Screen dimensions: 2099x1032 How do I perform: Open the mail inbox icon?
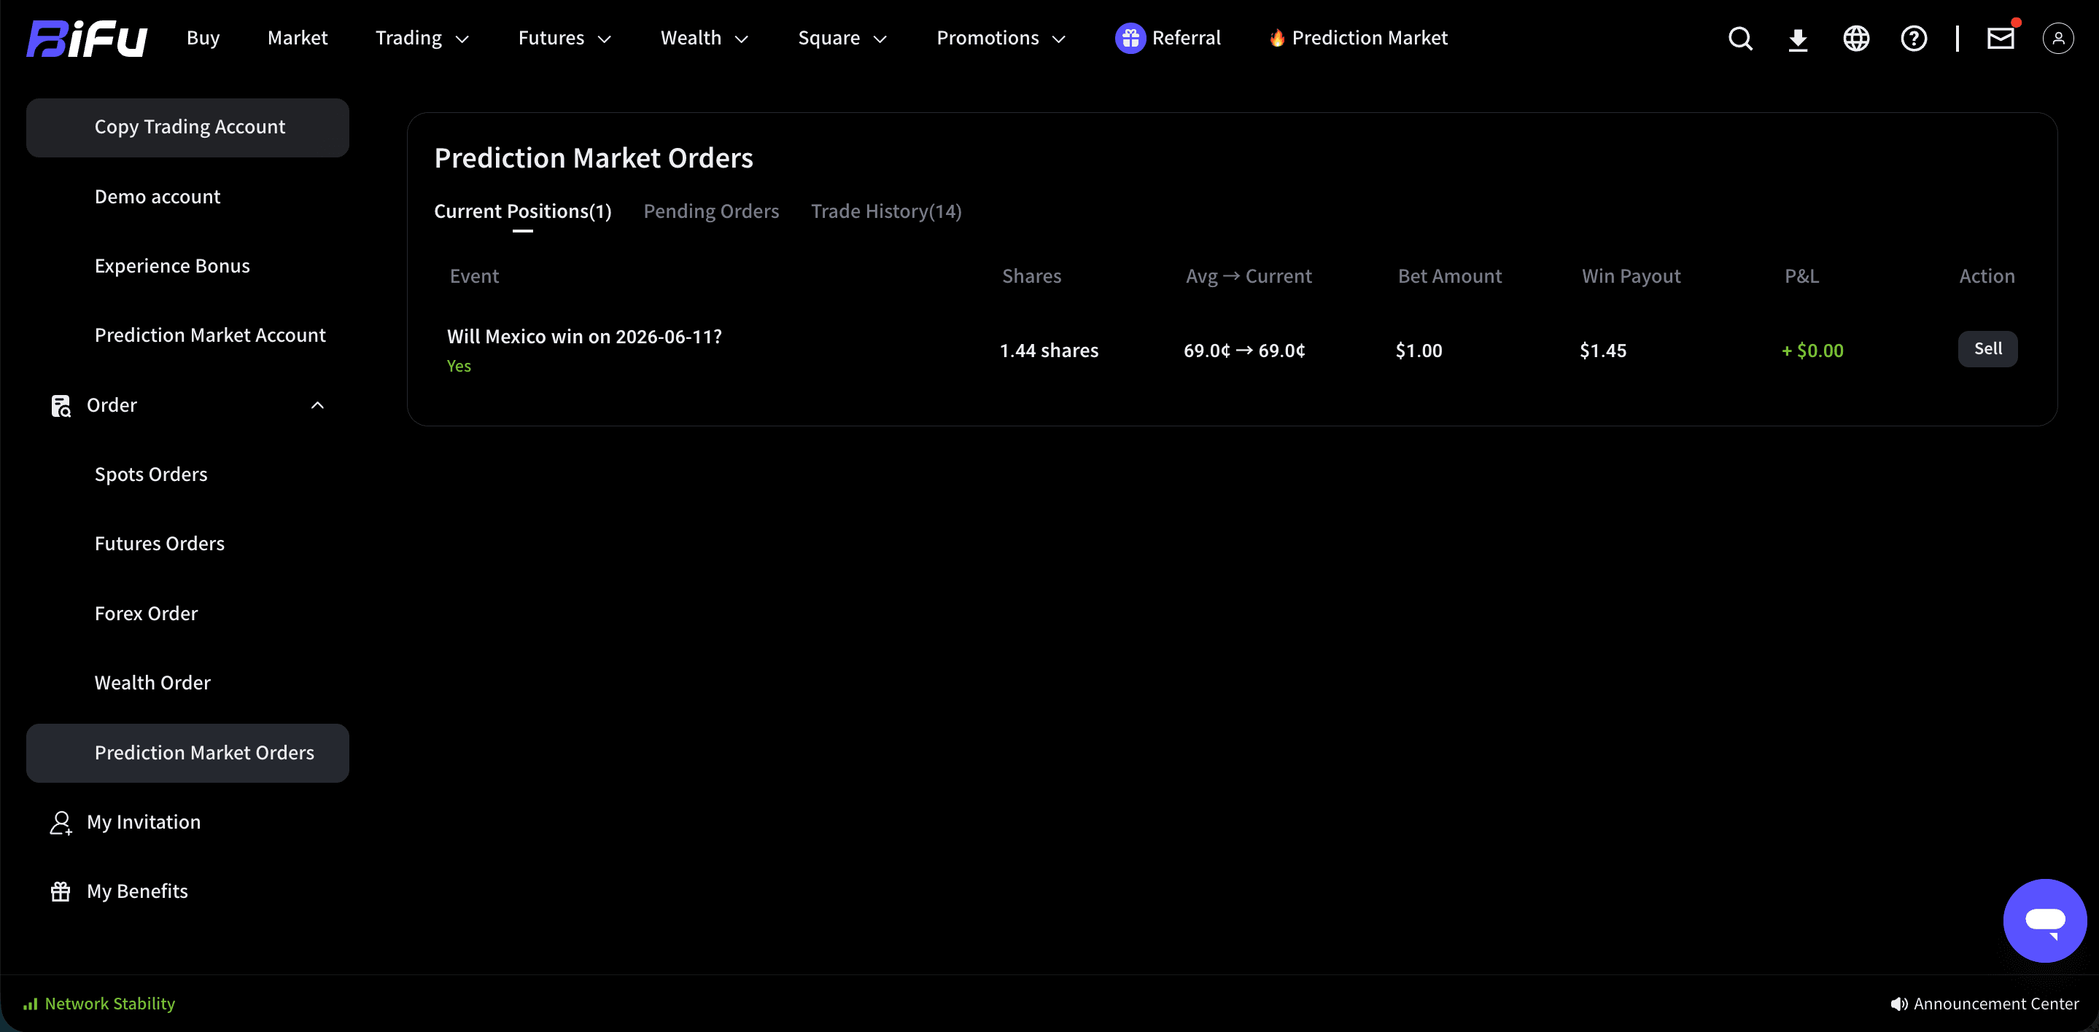[x=2001, y=37]
